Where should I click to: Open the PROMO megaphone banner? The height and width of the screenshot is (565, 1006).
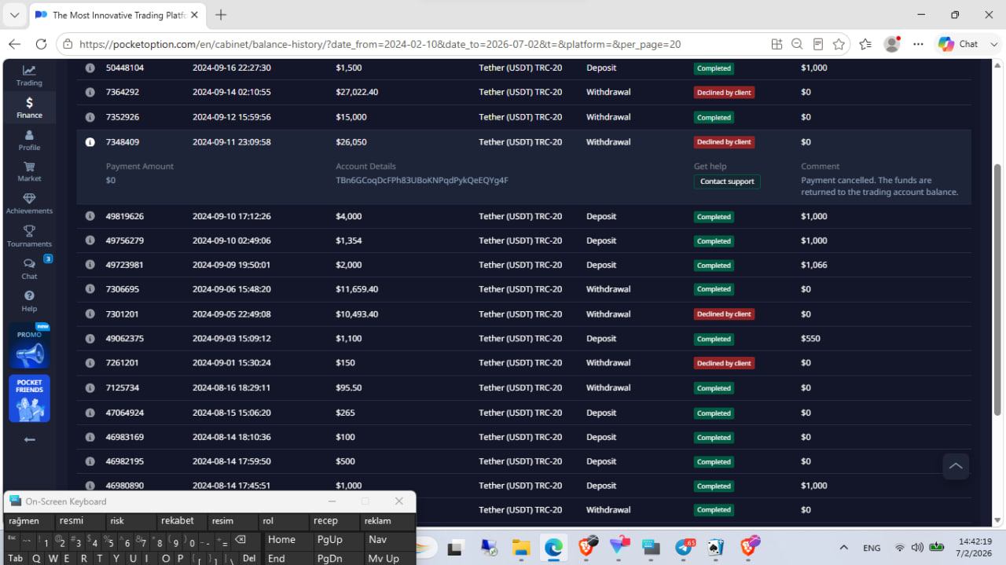point(29,346)
